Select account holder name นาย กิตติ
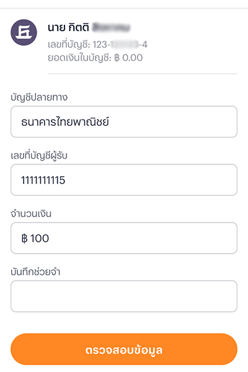Image resolution: width=248 pixels, height=372 pixels. pyautogui.click(x=68, y=28)
